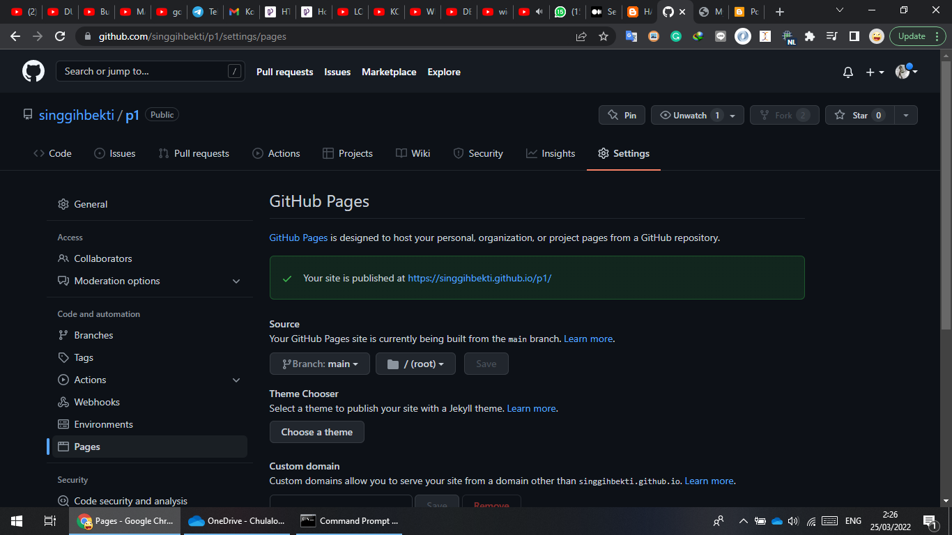
Task: Open the Windows Start menu
Action: coord(17,521)
